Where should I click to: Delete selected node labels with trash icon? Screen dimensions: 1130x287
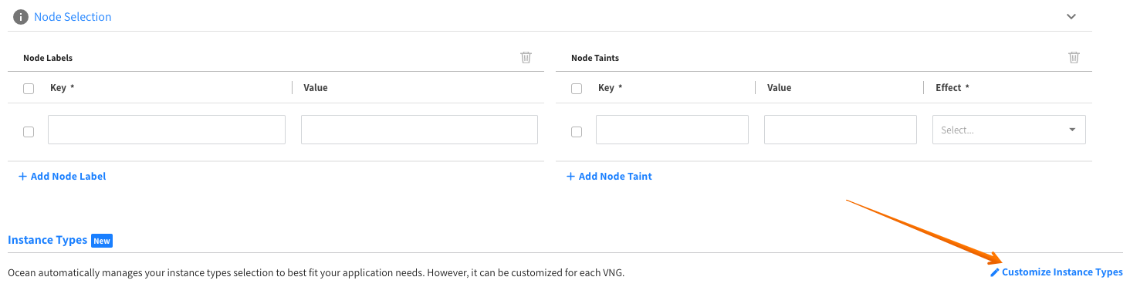point(526,57)
